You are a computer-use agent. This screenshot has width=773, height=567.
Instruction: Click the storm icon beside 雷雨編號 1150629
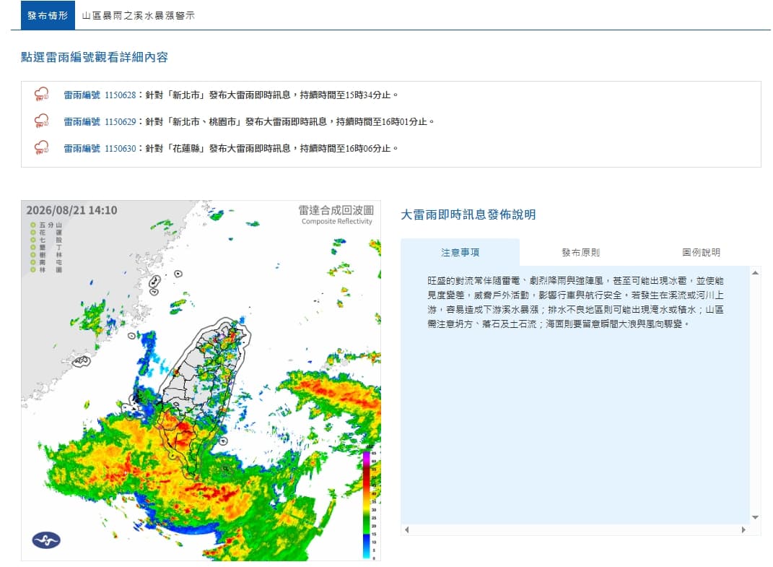coord(41,121)
